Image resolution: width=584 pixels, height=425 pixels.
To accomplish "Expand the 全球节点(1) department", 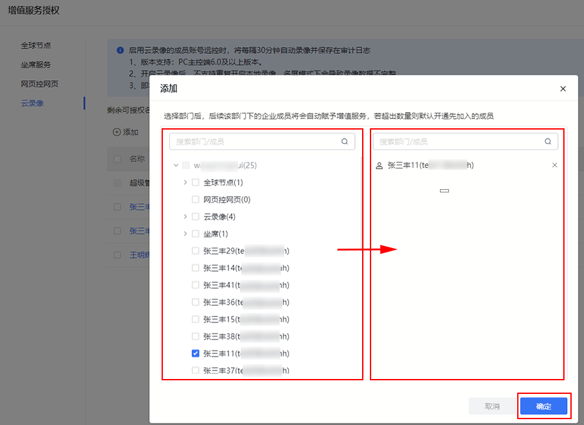I will coord(185,183).
